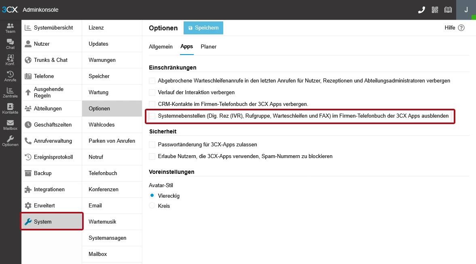Open Team in the left sidebar
The height and width of the screenshot is (264, 476).
11,28
